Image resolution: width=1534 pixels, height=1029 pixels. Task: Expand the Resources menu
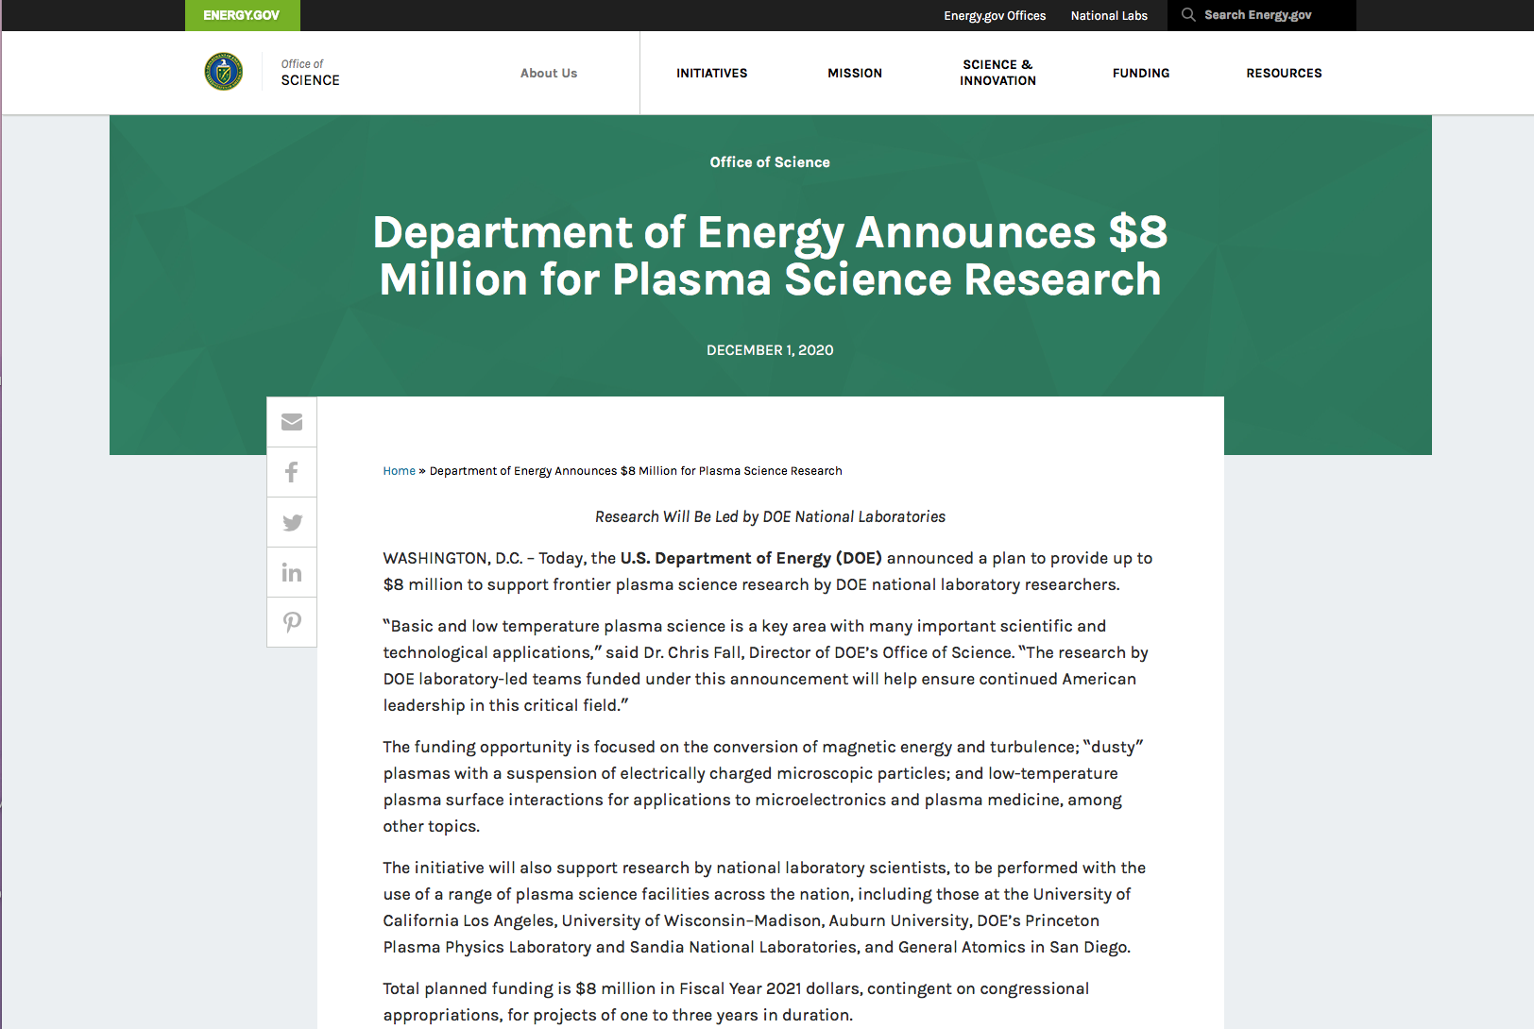tap(1284, 73)
